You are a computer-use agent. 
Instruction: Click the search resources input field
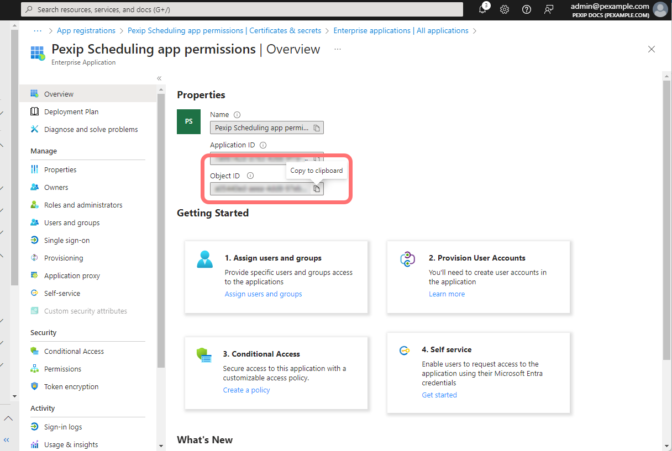tap(243, 9)
